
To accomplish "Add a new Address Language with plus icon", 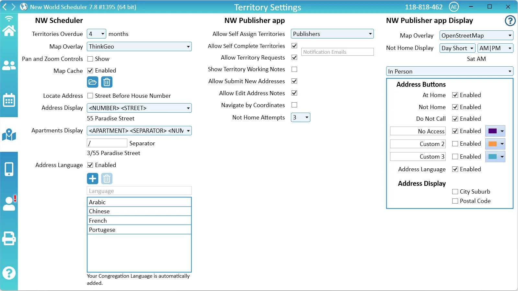I will pyautogui.click(x=93, y=178).
